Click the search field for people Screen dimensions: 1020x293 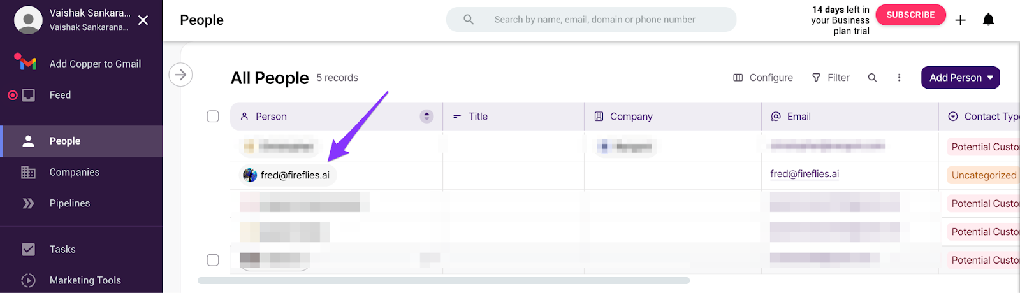point(594,20)
